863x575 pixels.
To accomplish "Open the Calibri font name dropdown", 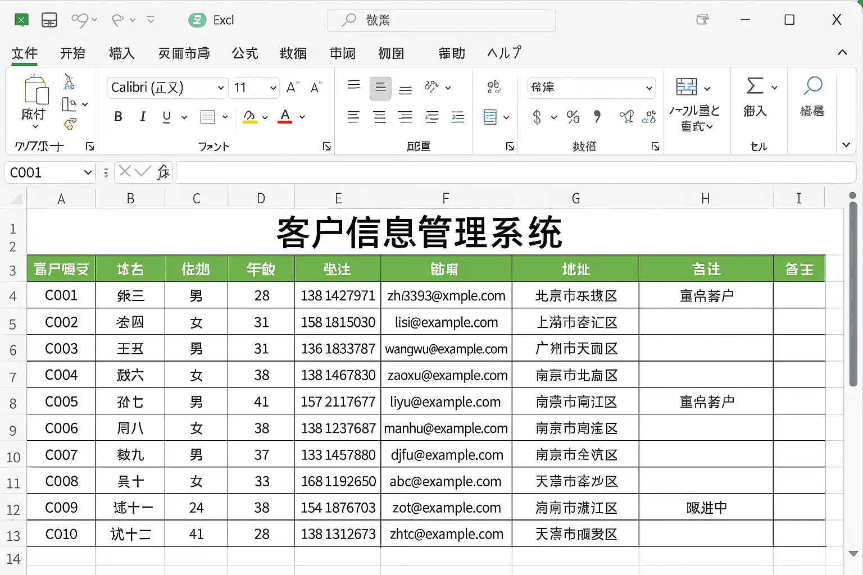I will click(220, 88).
